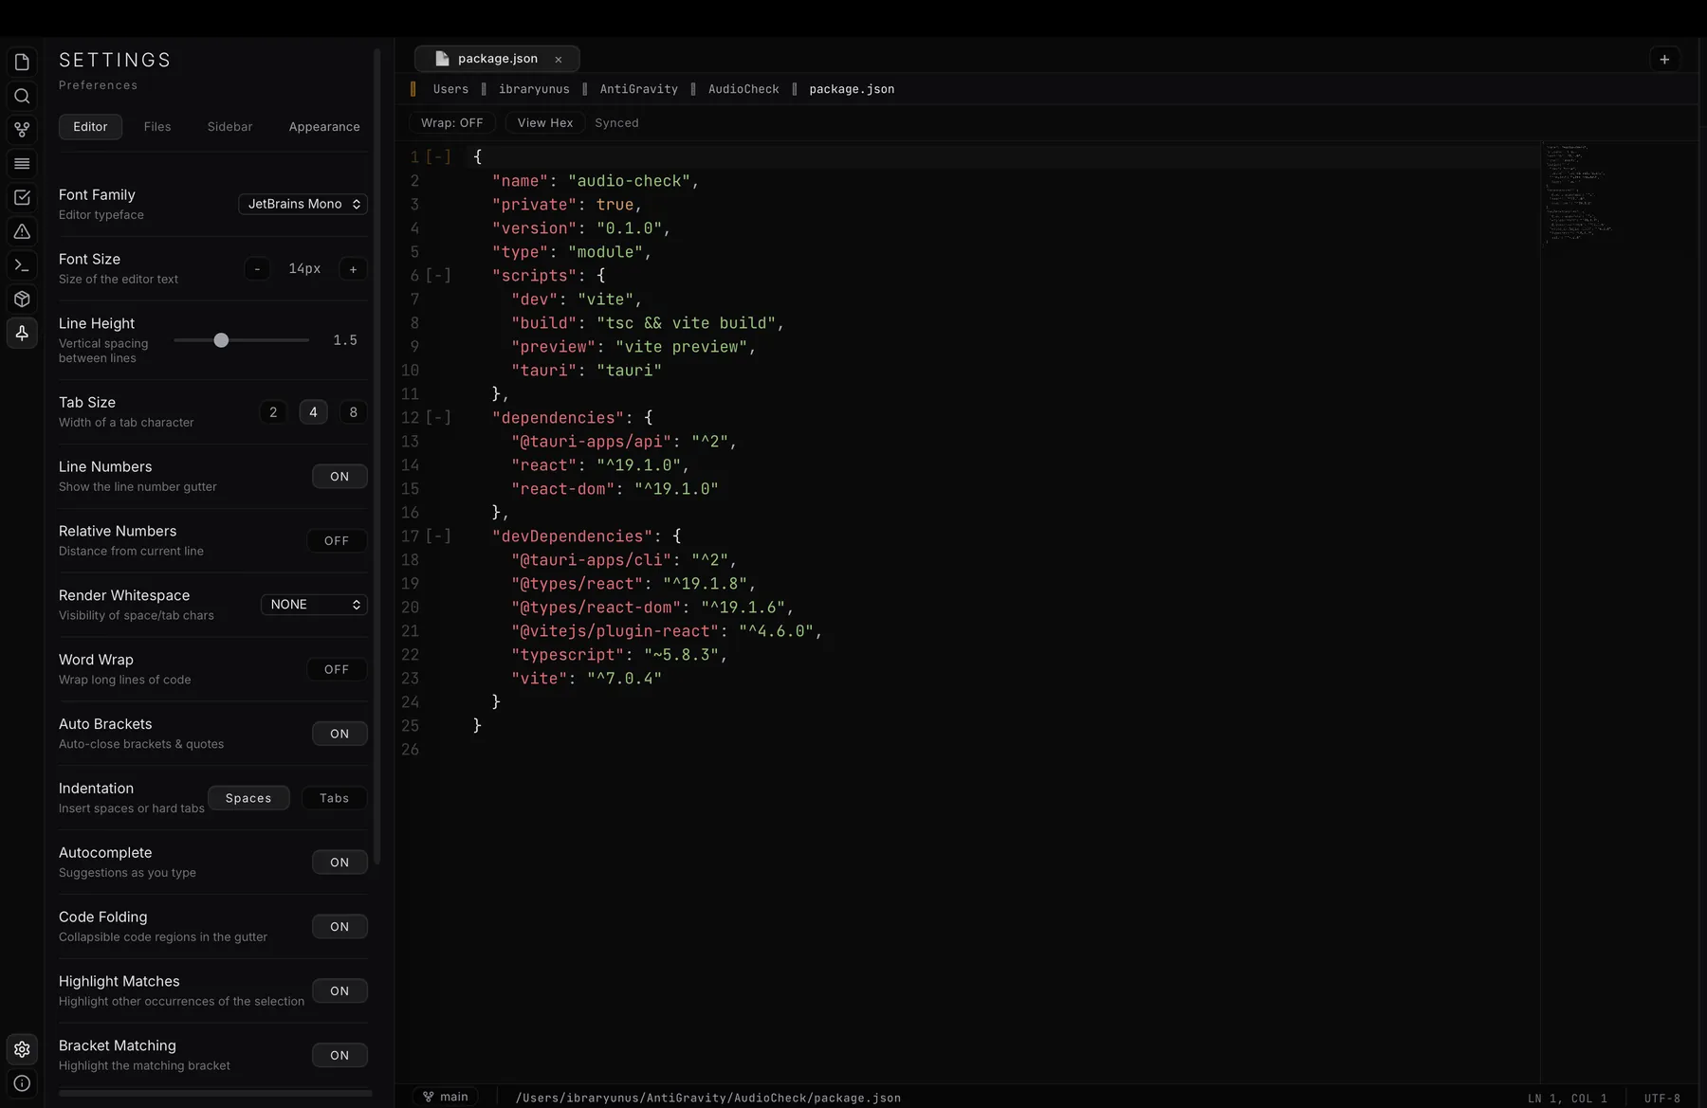Open the Font Family JetBrains Mono dropdown

point(303,204)
